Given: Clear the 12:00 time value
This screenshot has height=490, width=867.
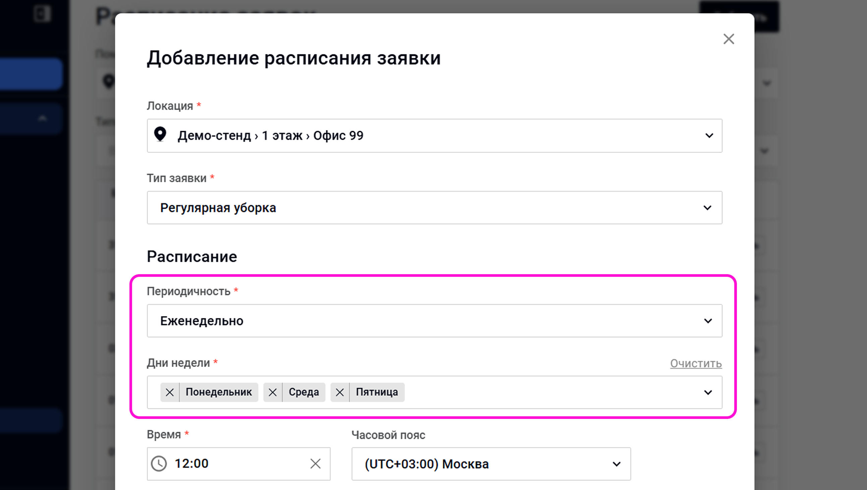Looking at the screenshot, I should tap(315, 464).
